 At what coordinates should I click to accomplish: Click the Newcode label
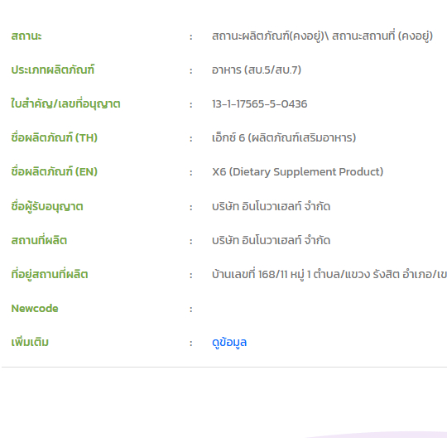click(x=35, y=309)
